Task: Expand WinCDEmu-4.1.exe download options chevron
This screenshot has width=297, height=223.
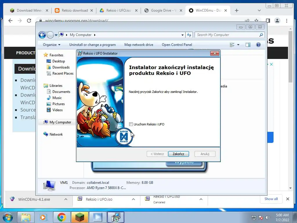Action: (x=66, y=199)
